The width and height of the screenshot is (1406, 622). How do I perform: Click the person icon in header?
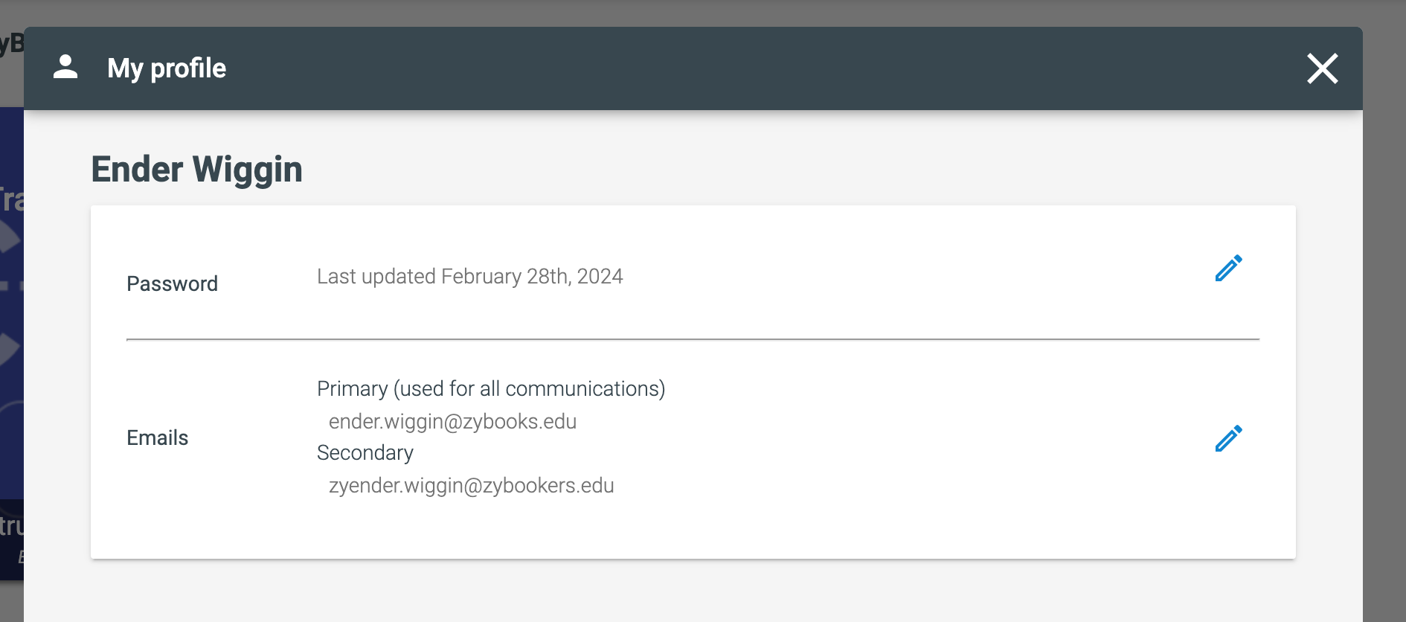click(x=65, y=67)
